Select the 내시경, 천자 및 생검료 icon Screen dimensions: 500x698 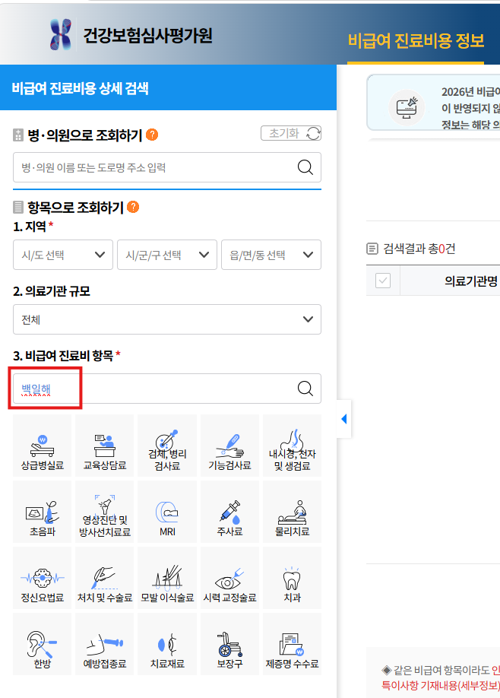pyautogui.click(x=293, y=446)
